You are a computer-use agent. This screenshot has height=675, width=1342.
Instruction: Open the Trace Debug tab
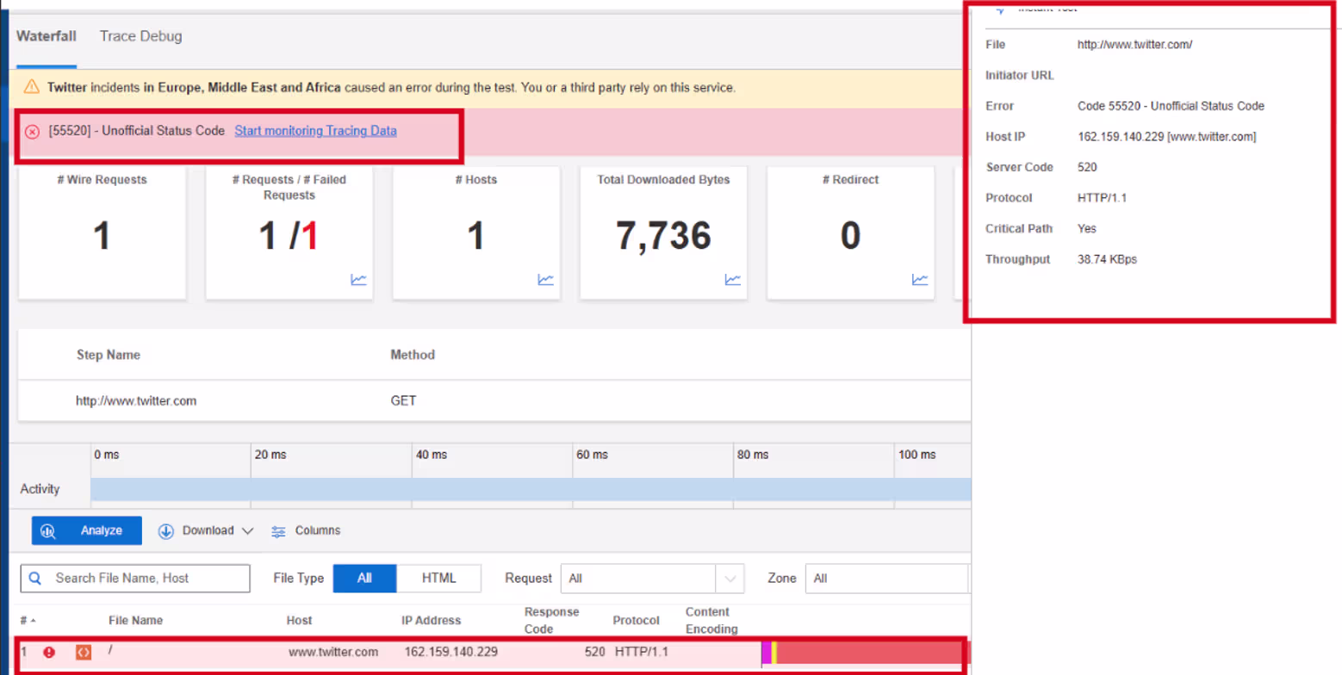tap(140, 36)
